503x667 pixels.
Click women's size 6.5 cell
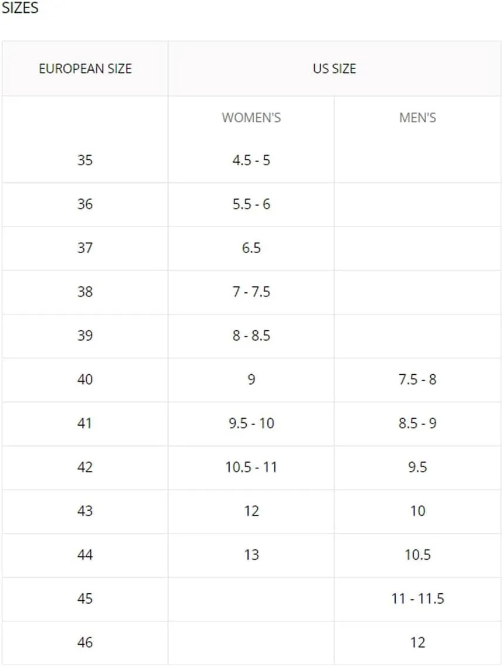tap(251, 248)
